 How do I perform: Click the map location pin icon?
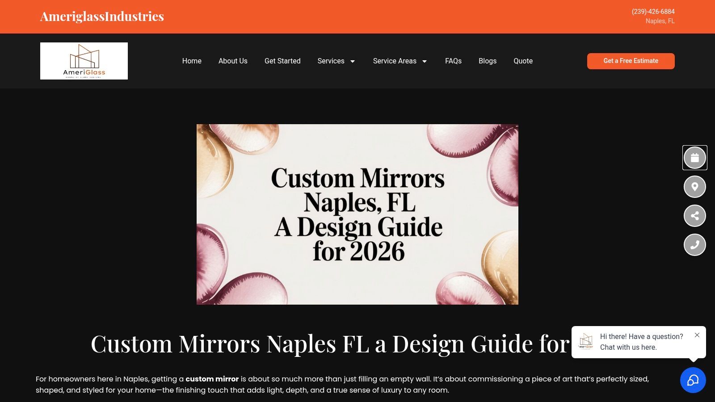pos(694,187)
